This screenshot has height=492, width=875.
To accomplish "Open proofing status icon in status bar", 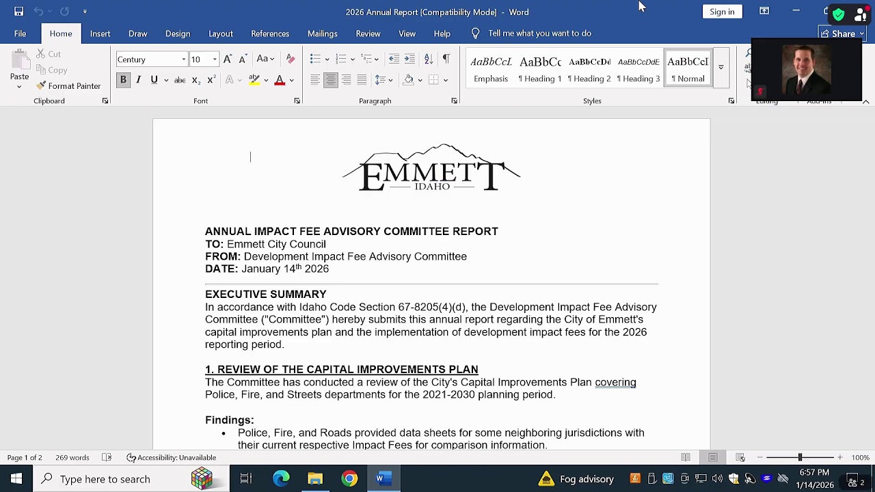I will [107, 457].
